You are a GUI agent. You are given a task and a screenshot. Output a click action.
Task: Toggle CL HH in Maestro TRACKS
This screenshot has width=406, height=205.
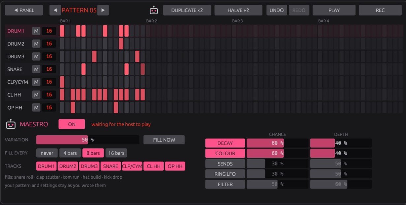pyautogui.click(x=154, y=166)
